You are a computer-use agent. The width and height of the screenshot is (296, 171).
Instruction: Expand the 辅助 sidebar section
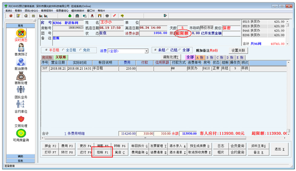(x=20, y=156)
